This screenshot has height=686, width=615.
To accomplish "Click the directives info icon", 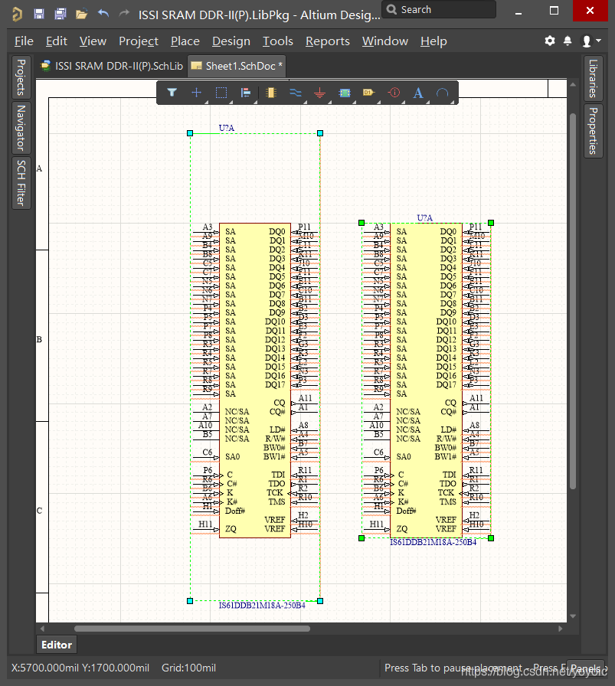I will point(394,93).
